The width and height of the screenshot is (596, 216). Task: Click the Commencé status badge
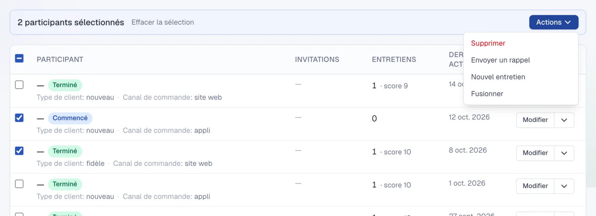[70, 118]
